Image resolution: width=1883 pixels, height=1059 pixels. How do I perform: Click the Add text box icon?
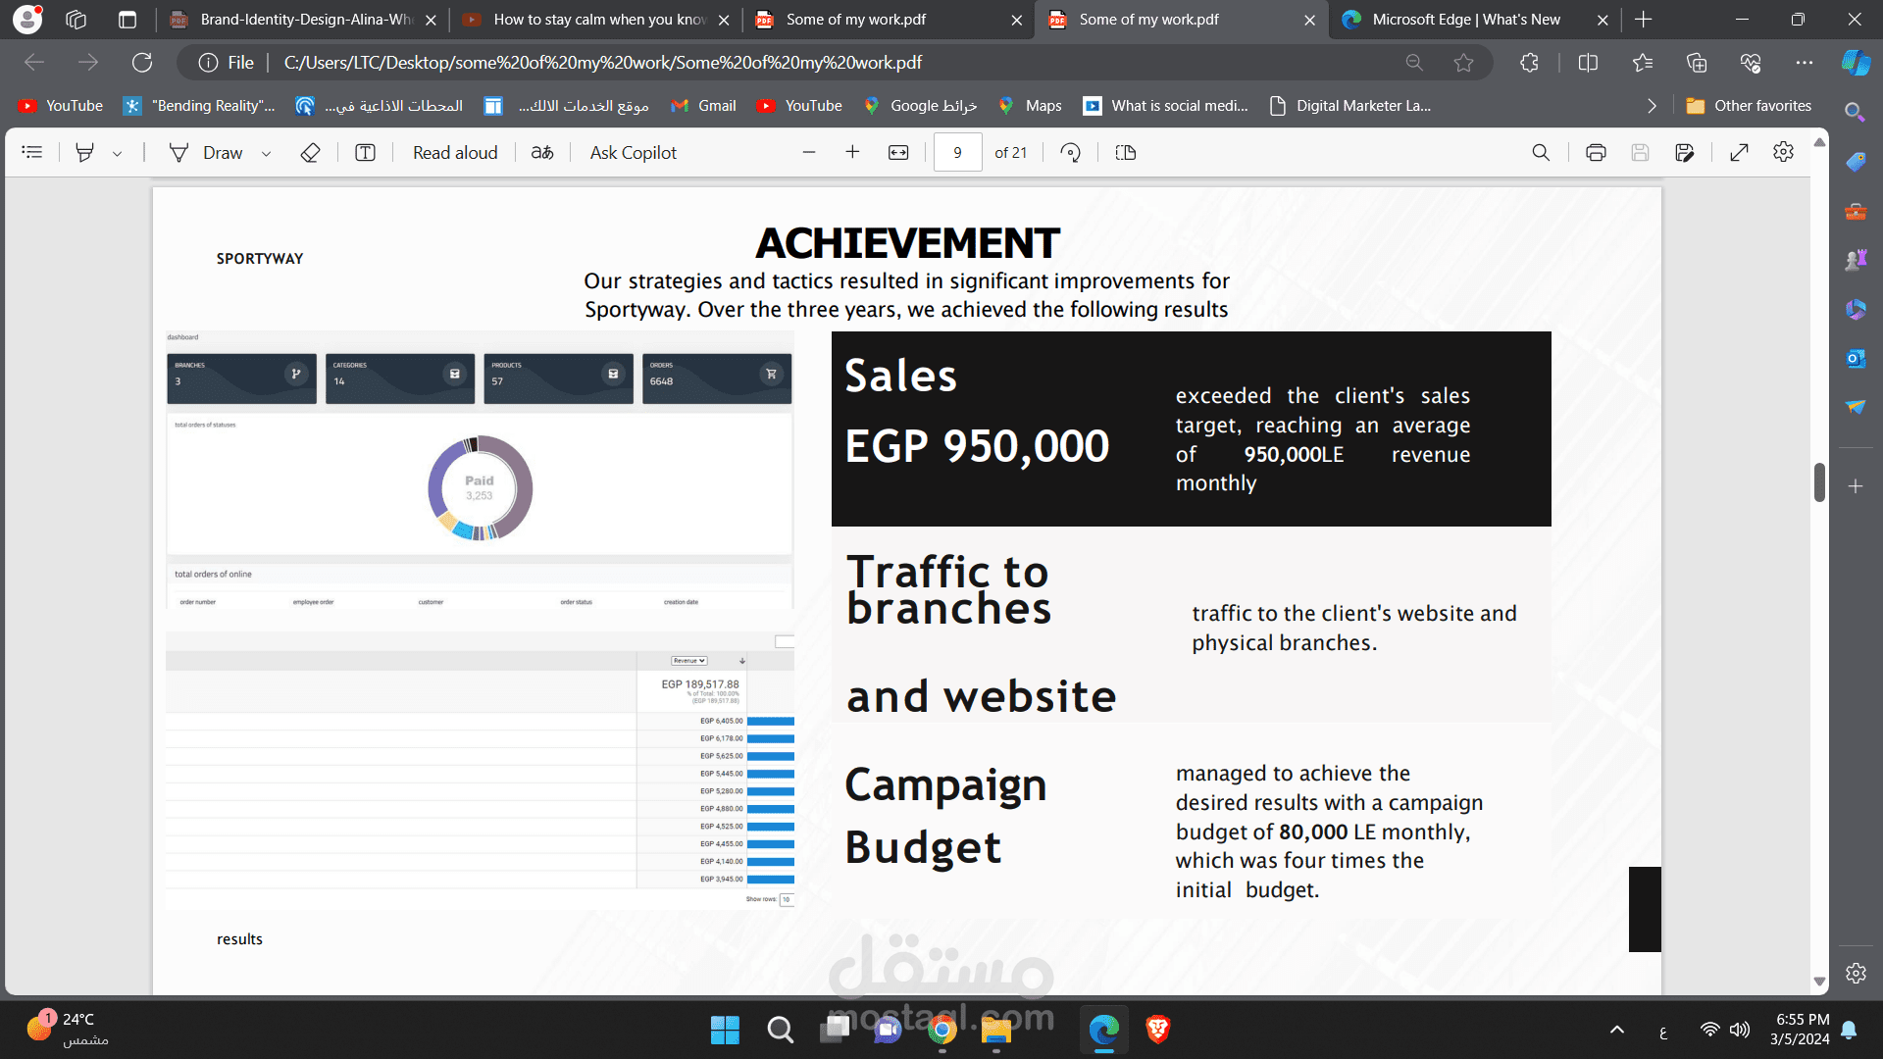tap(365, 153)
